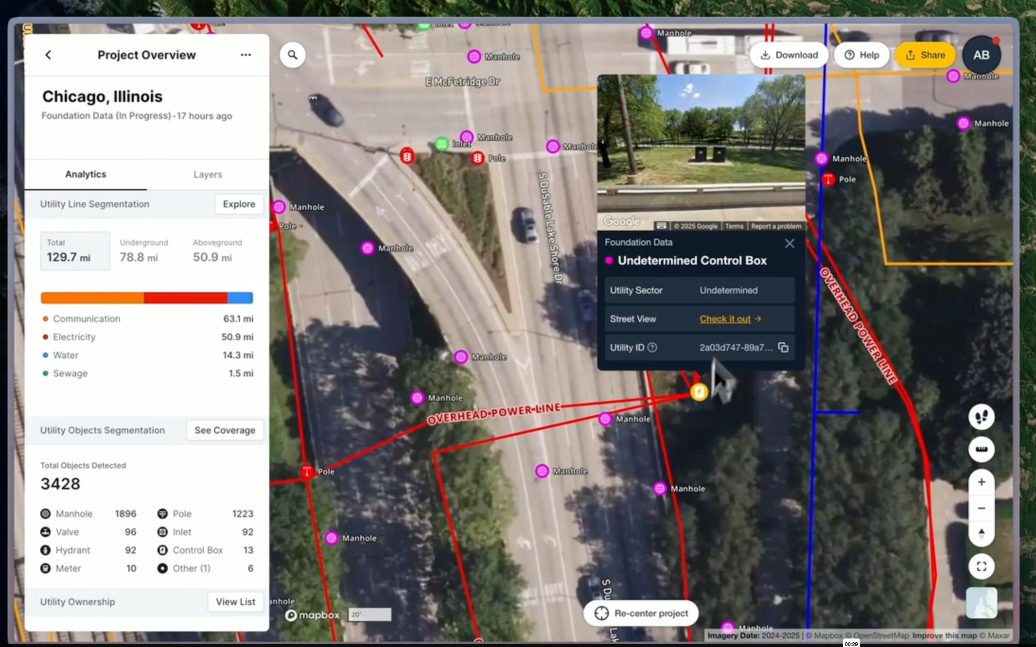Open Google Terms link in street view
The width and height of the screenshot is (1036, 647).
[x=734, y=226]
